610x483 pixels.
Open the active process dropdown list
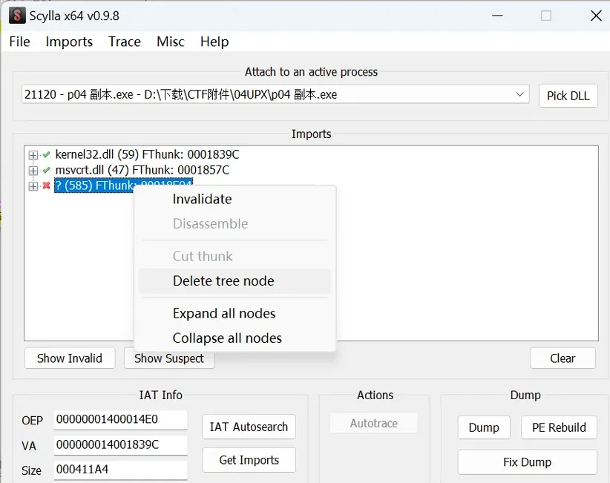pyautogui.click(x=519, y=95)
